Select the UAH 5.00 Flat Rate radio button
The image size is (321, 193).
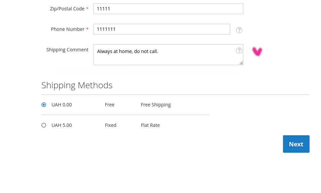(44, 125)
